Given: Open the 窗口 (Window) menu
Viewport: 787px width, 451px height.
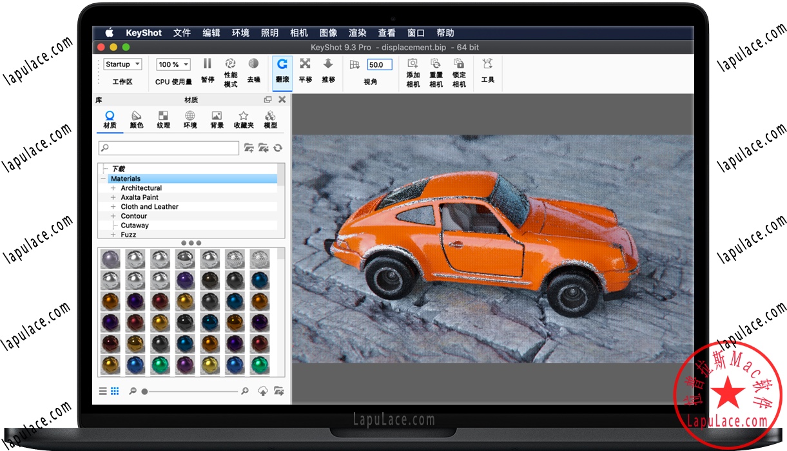Looking at the screenshot, I should tap(416, 33).
